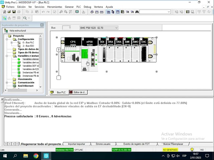Viewport: 214px width, 160px height.
Task: Click the Bus number input field
Action: coord(67,28)
